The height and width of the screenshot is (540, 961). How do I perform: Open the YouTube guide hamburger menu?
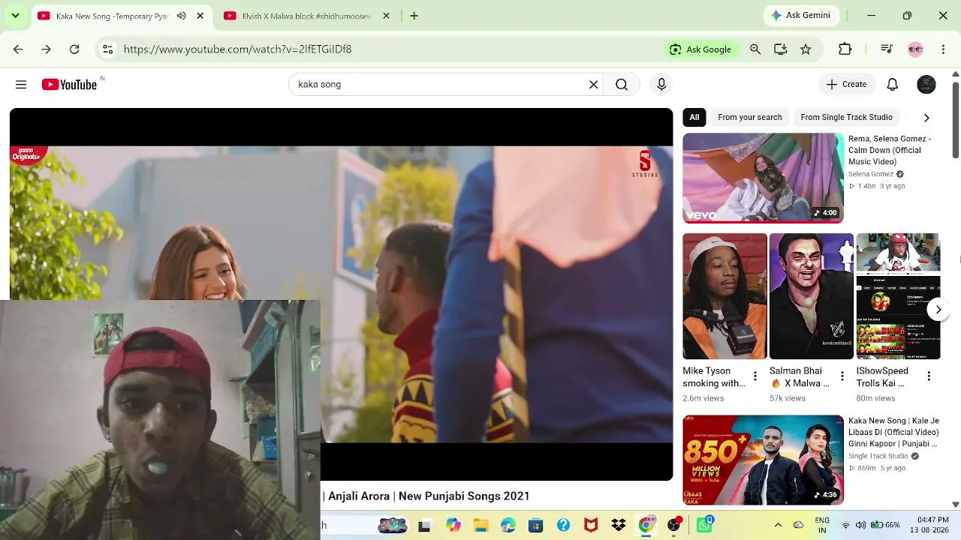21,85
